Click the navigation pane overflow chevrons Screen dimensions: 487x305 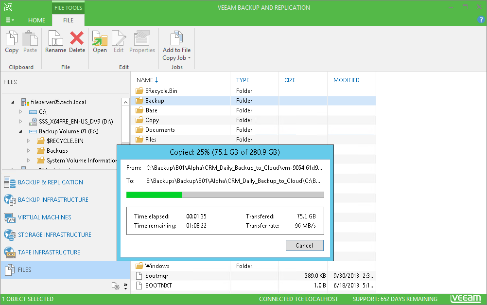coord(125,287)
